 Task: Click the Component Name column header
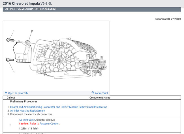point(100,98)
